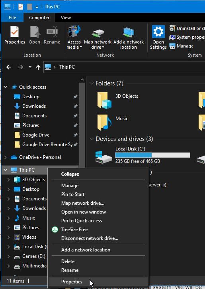
Task: Click quick access toolbar properties checkmark icon
Action: (21, 7)
